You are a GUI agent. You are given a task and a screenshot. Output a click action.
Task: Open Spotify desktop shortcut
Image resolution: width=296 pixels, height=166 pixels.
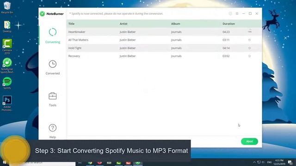tap(7, 83)
